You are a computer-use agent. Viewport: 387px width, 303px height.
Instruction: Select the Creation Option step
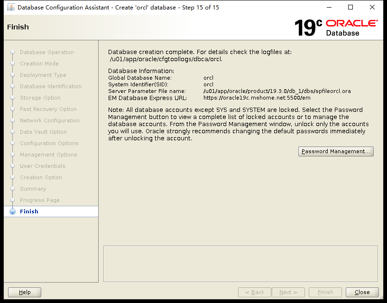(x=41, y=177)
